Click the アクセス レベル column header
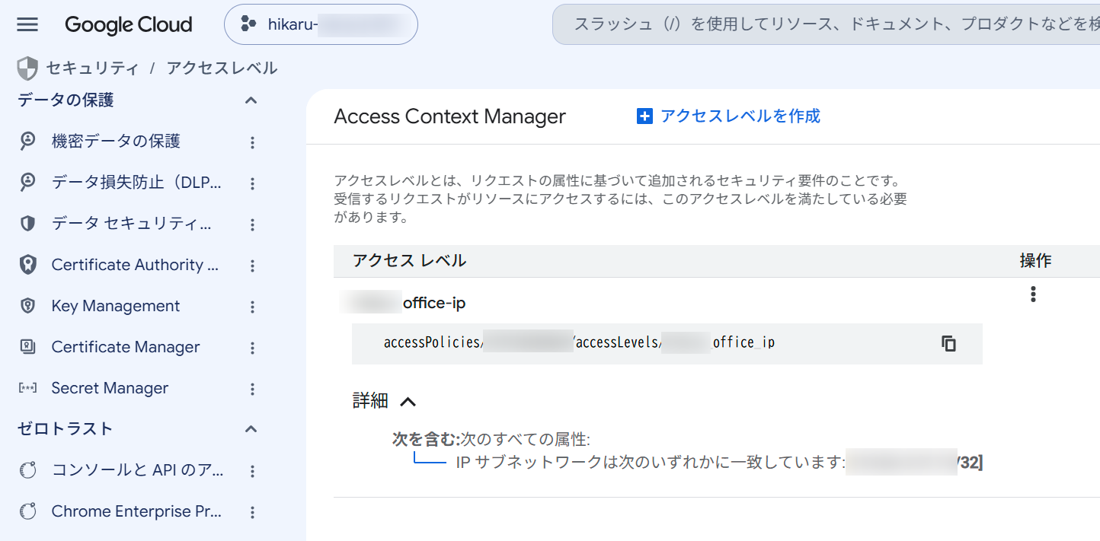The width and height of the screenshot is (1100, 541). click(409, 261)
